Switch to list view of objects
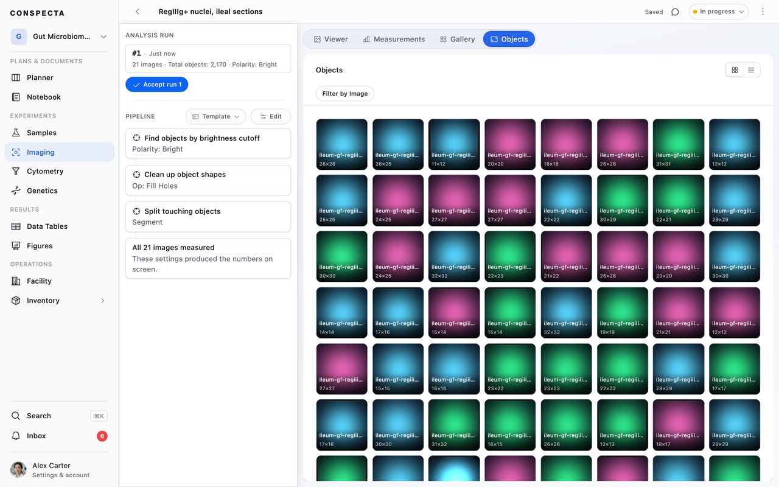Image resolution: width=779 pixels, height=487 pixels. pos(751,70)
